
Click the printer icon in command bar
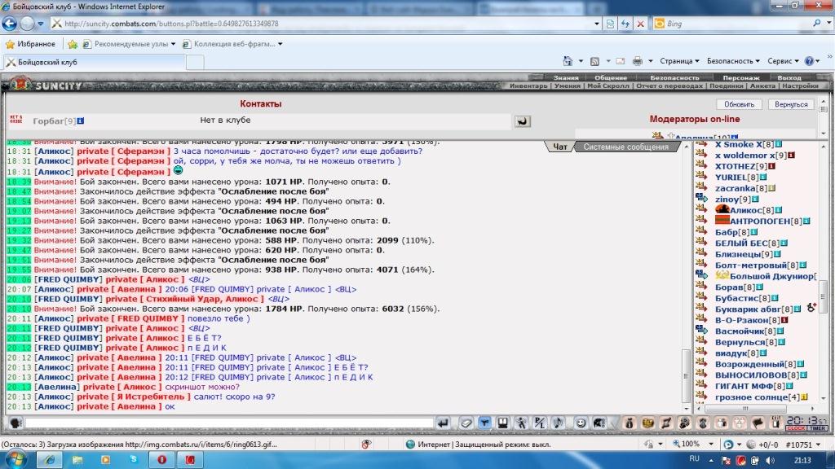tap(638, 61)
